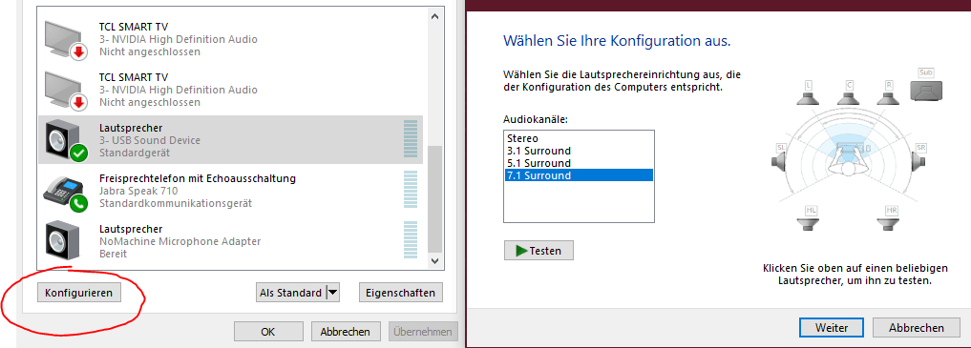Select 7.1 Surround in the channel list
Viewport: 971px width, 348px height.
pyautogui.click(x=579, y=175)
